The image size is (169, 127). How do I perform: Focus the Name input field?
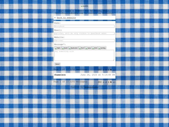tap(84, 26)
